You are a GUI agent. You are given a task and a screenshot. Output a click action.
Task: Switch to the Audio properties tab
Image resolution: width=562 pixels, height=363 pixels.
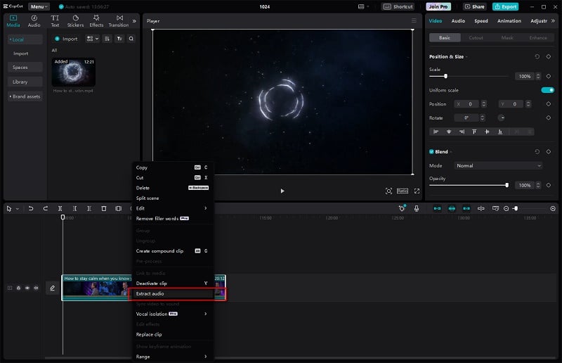[458, 21]
